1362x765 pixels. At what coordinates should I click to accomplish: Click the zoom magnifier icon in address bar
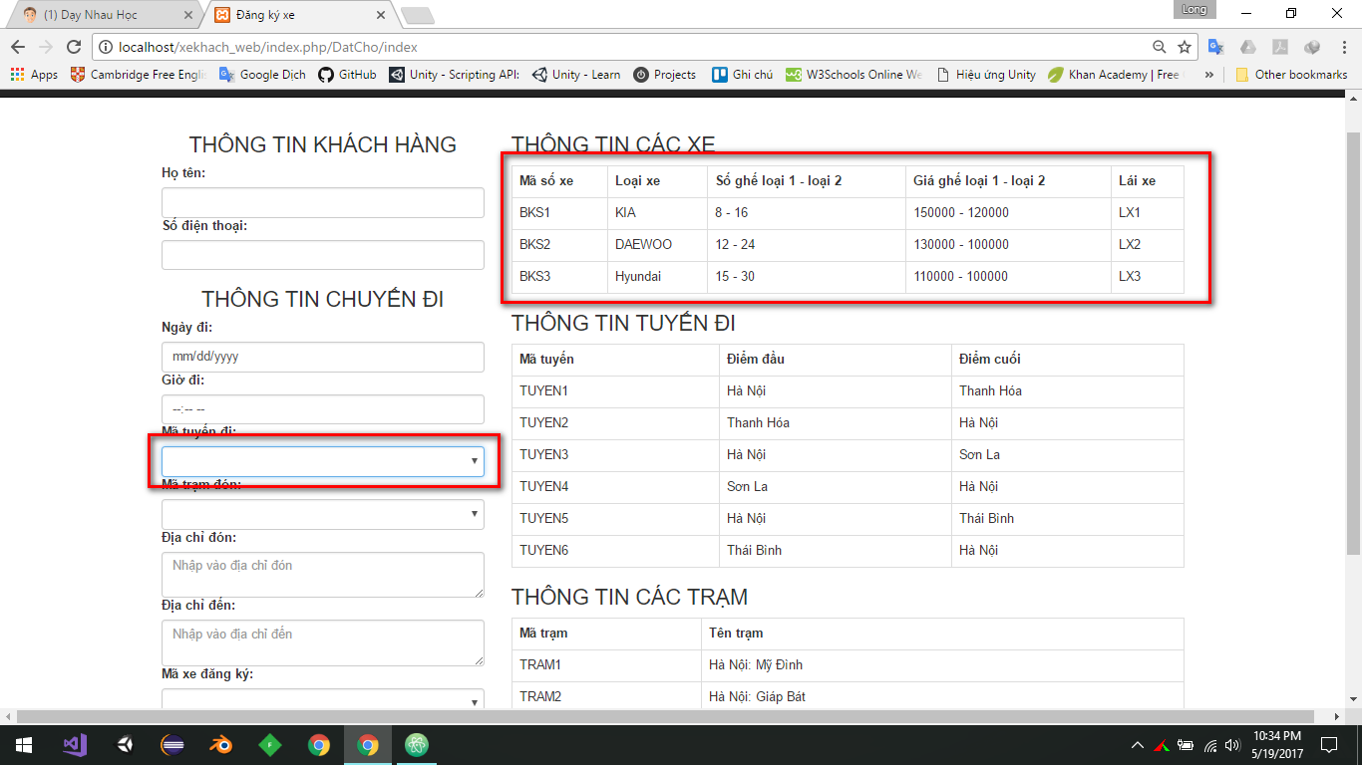tap(1159, 47)
